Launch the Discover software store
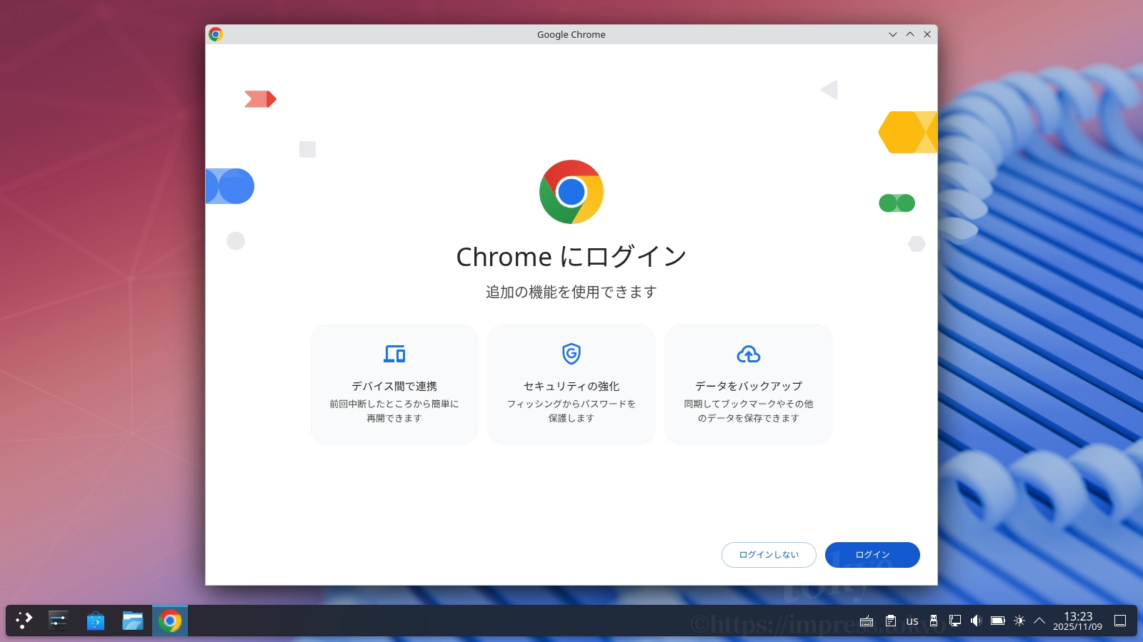1143x642 pixels. 96,621
